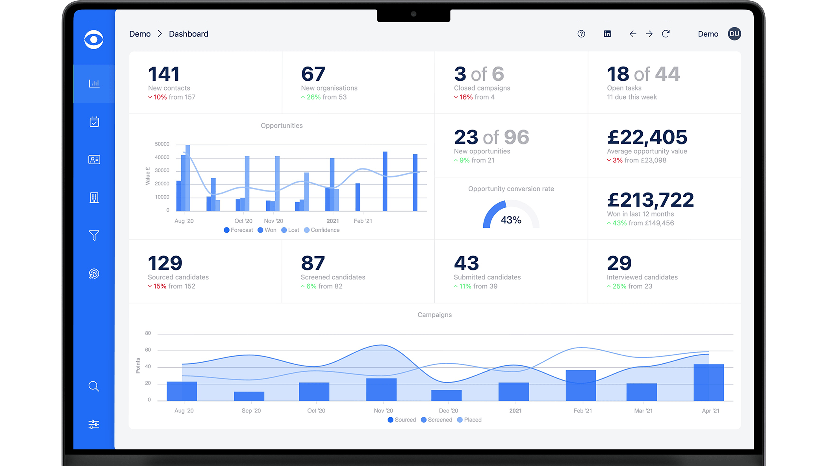Image resolution: width=827 pixels, height=466 pixels.
Task: Select the filter funnel icon in sidebar
Action: click(94, 235)
